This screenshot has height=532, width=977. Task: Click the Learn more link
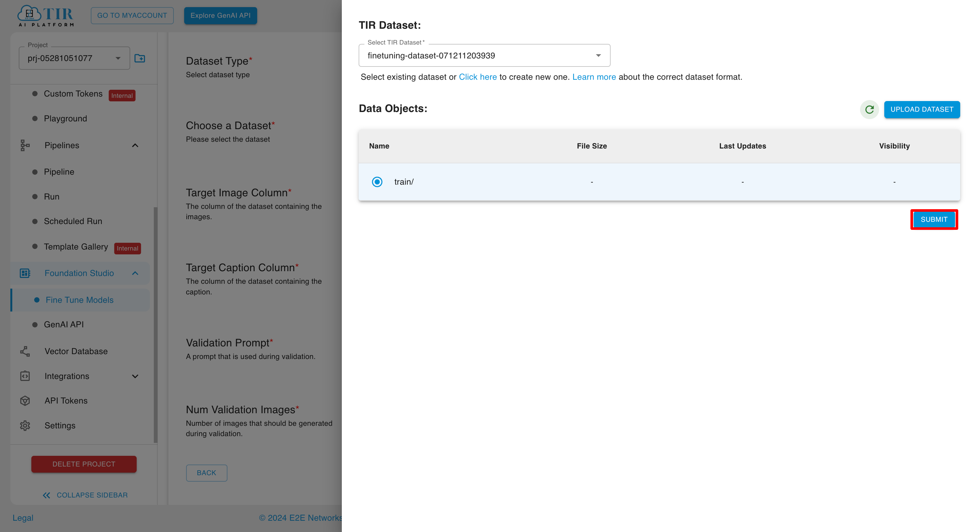594,77
